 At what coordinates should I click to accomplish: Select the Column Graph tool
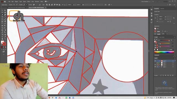tap(5, 34)
